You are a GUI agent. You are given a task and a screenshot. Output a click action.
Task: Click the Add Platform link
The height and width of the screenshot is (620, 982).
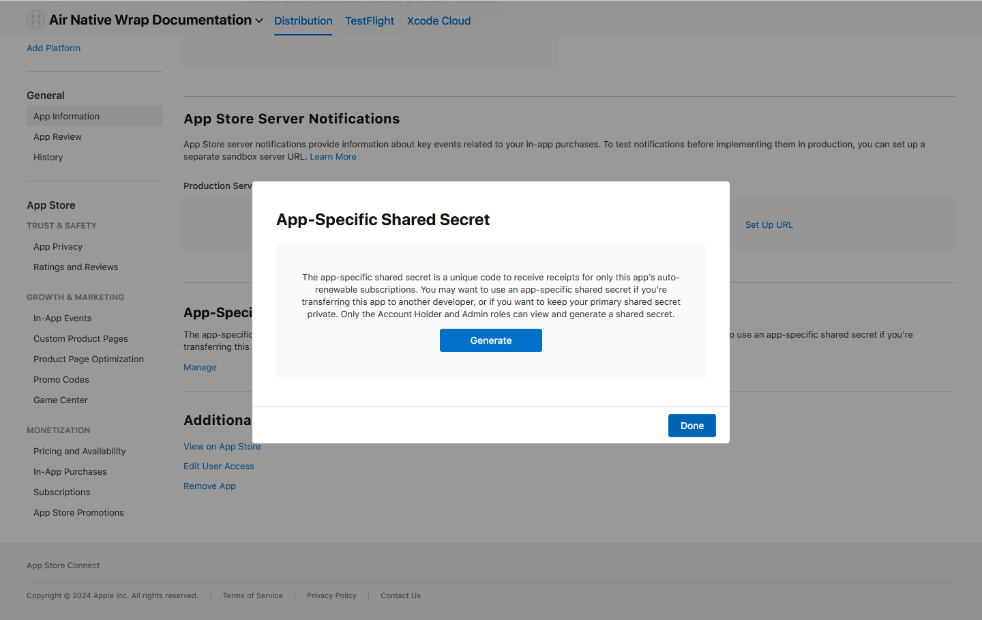54,48
